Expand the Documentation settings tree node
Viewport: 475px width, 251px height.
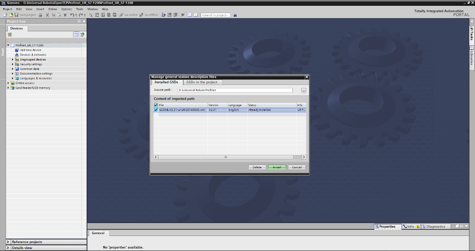(13, 73)
